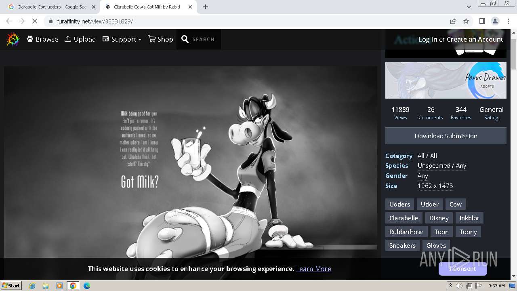The height and width of the screenshot is (291, 517).
Task: Click the Download Submission button
Action: pos(446,136)
